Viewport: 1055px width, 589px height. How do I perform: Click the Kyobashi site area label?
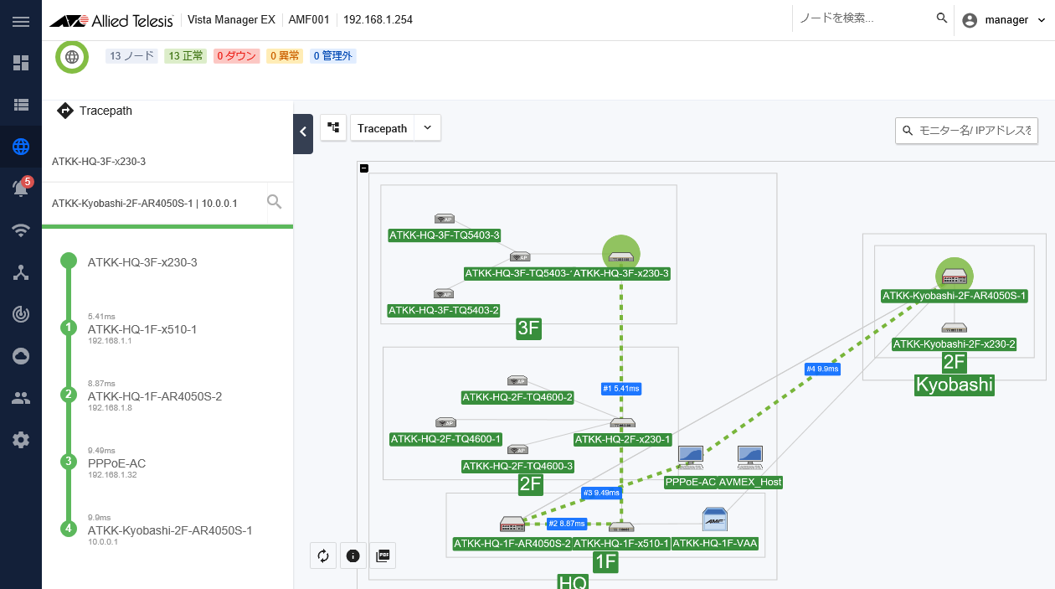pyautogui.click(x=955, y=385)
